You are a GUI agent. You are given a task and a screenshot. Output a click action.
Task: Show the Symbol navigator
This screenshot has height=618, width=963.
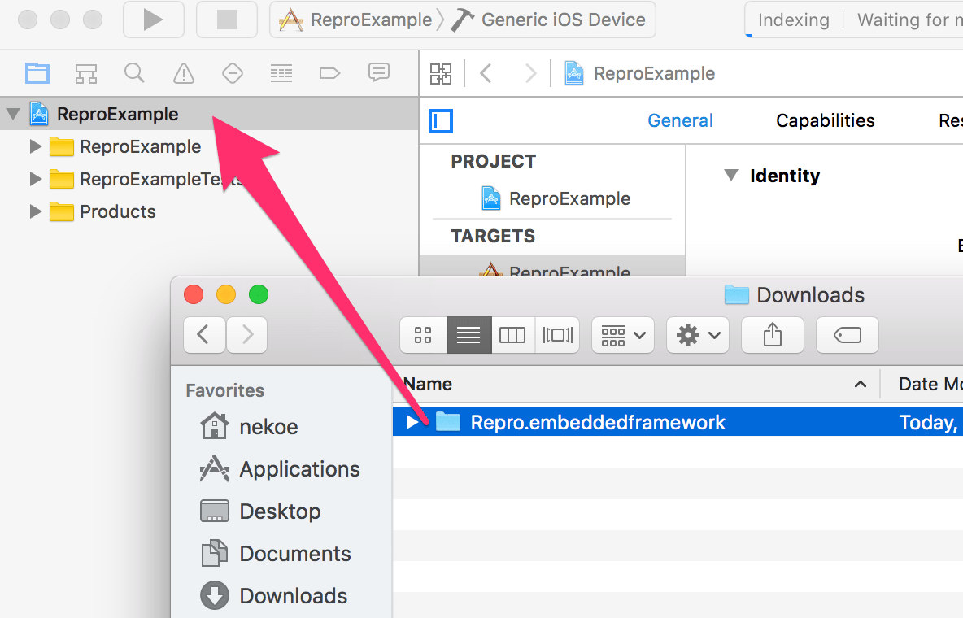(86, 73)
